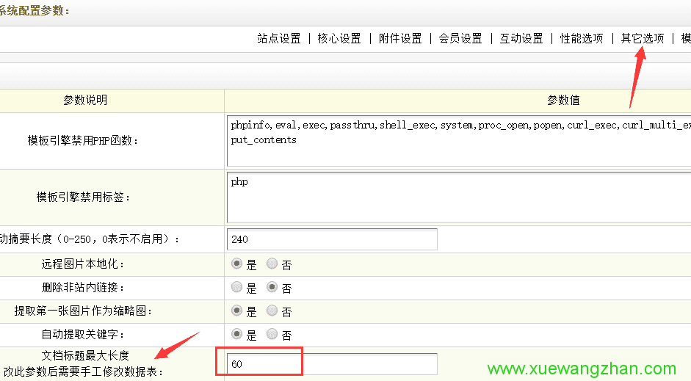Click the 文档标题最大长度 field showing 60
Image resolution: width=691 pixels, height=381 pixels.
point(332,365)
